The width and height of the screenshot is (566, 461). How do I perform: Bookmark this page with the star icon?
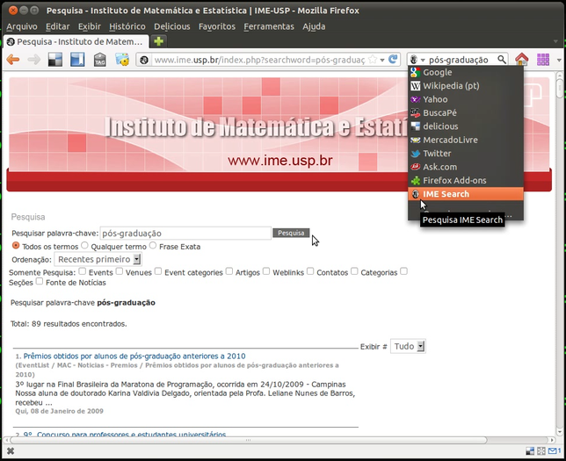point(373,60)
